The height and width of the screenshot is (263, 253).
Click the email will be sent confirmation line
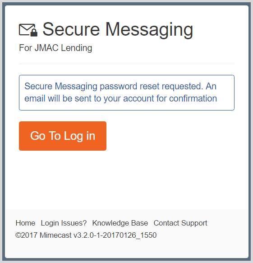tap(120, 98)
